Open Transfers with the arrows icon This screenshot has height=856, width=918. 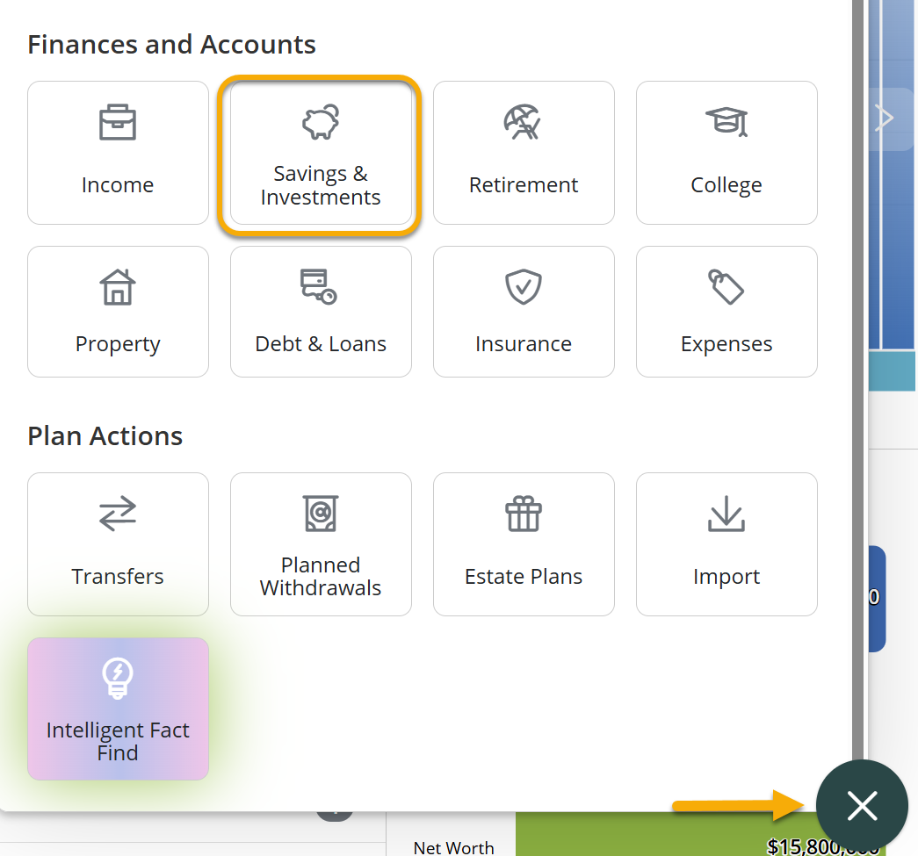(118, 544)
